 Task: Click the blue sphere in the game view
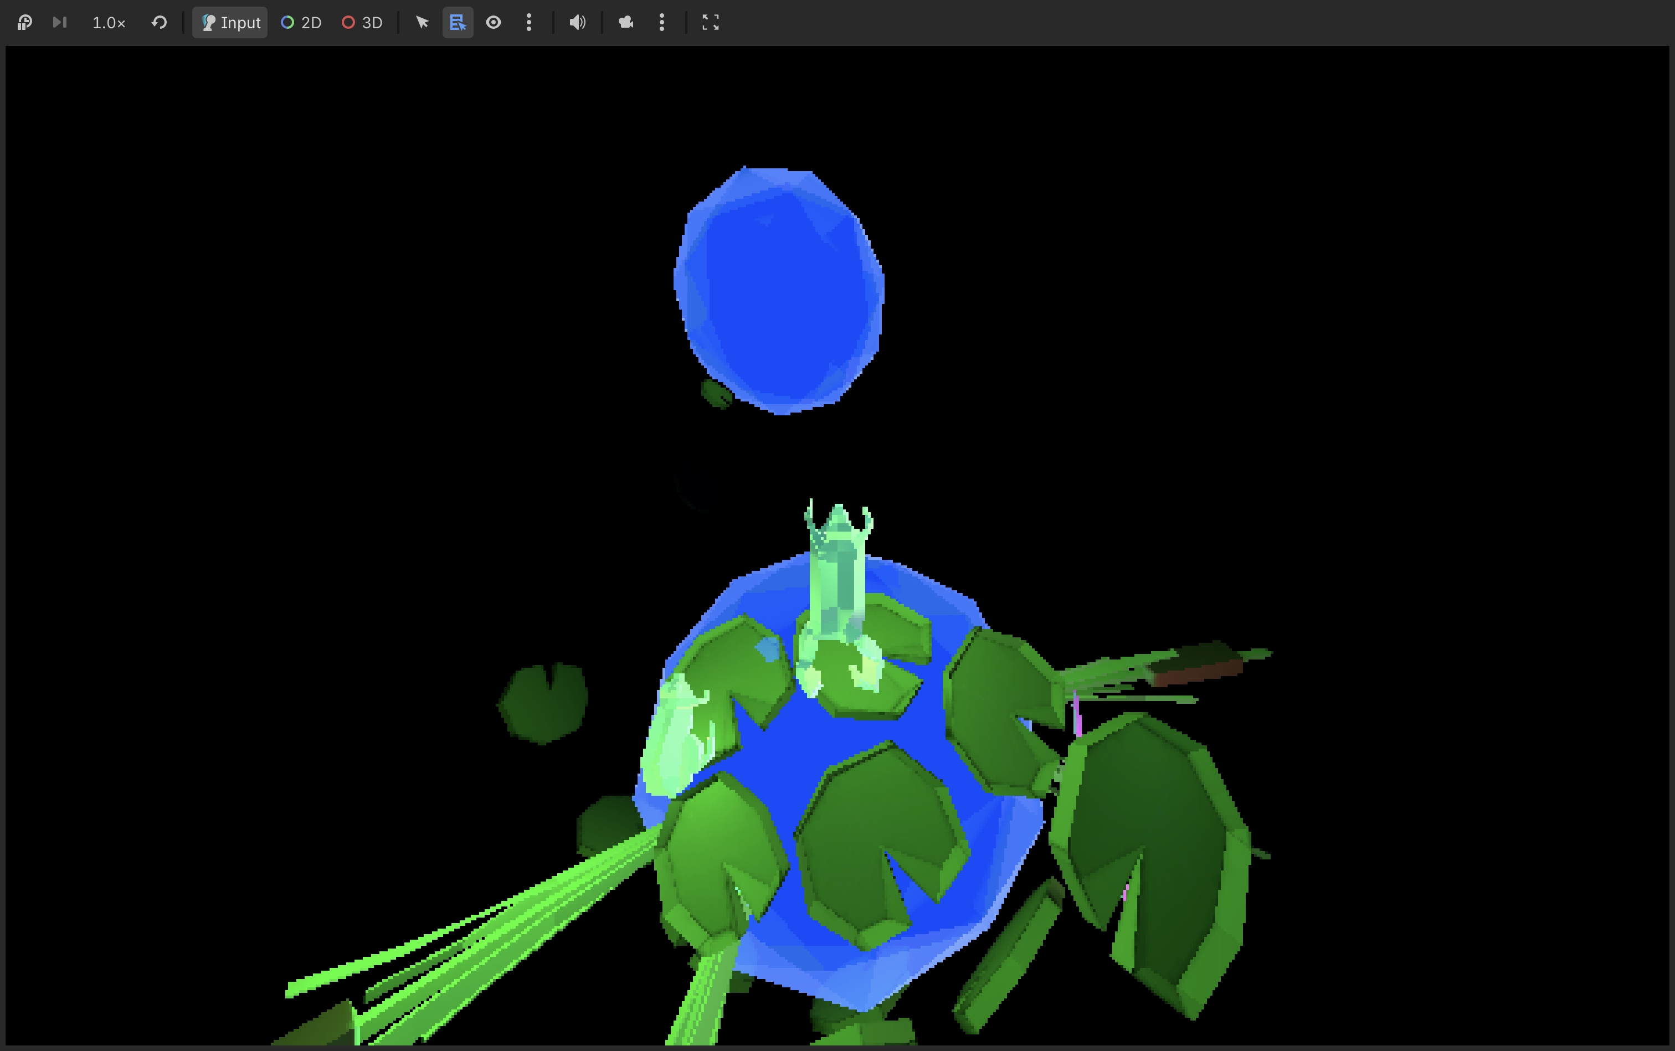click(x=779, y=291)
